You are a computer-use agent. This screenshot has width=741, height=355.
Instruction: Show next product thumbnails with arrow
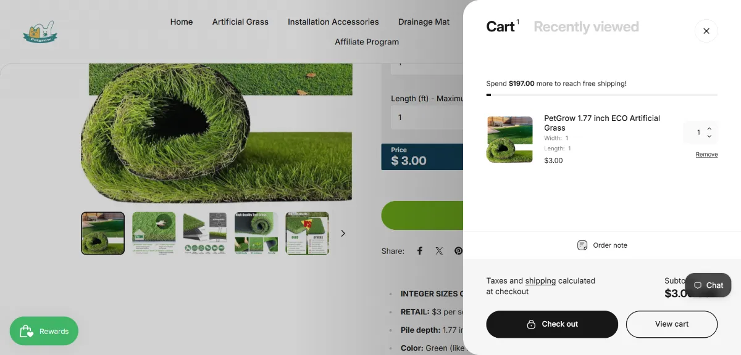click(x=343, y=233)
